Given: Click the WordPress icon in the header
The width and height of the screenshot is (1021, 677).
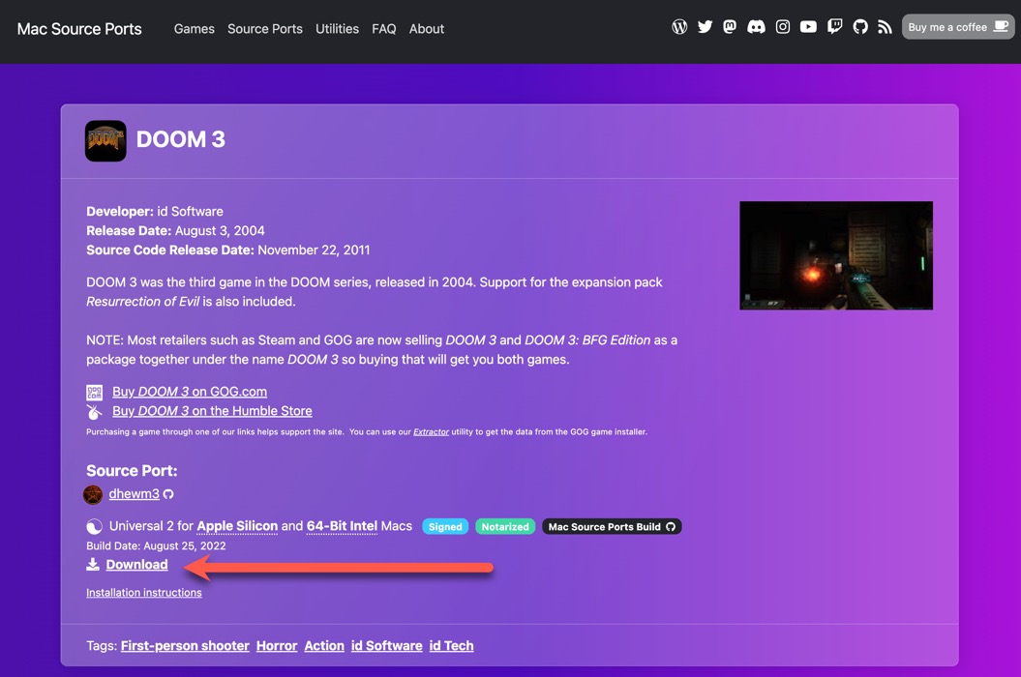Looking at the screenshot, I should (x=679, y=27).
